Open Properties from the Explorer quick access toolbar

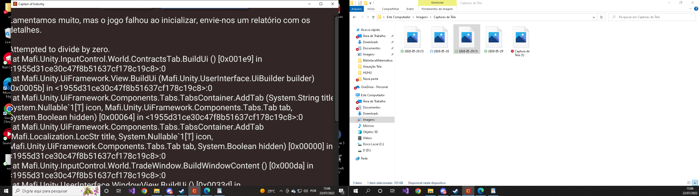(360, 3)
